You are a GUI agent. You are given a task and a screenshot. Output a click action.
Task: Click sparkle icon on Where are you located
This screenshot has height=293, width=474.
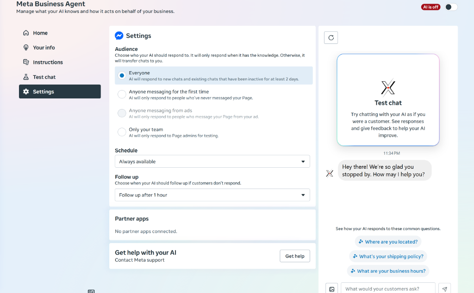click(x=361, y=242)
